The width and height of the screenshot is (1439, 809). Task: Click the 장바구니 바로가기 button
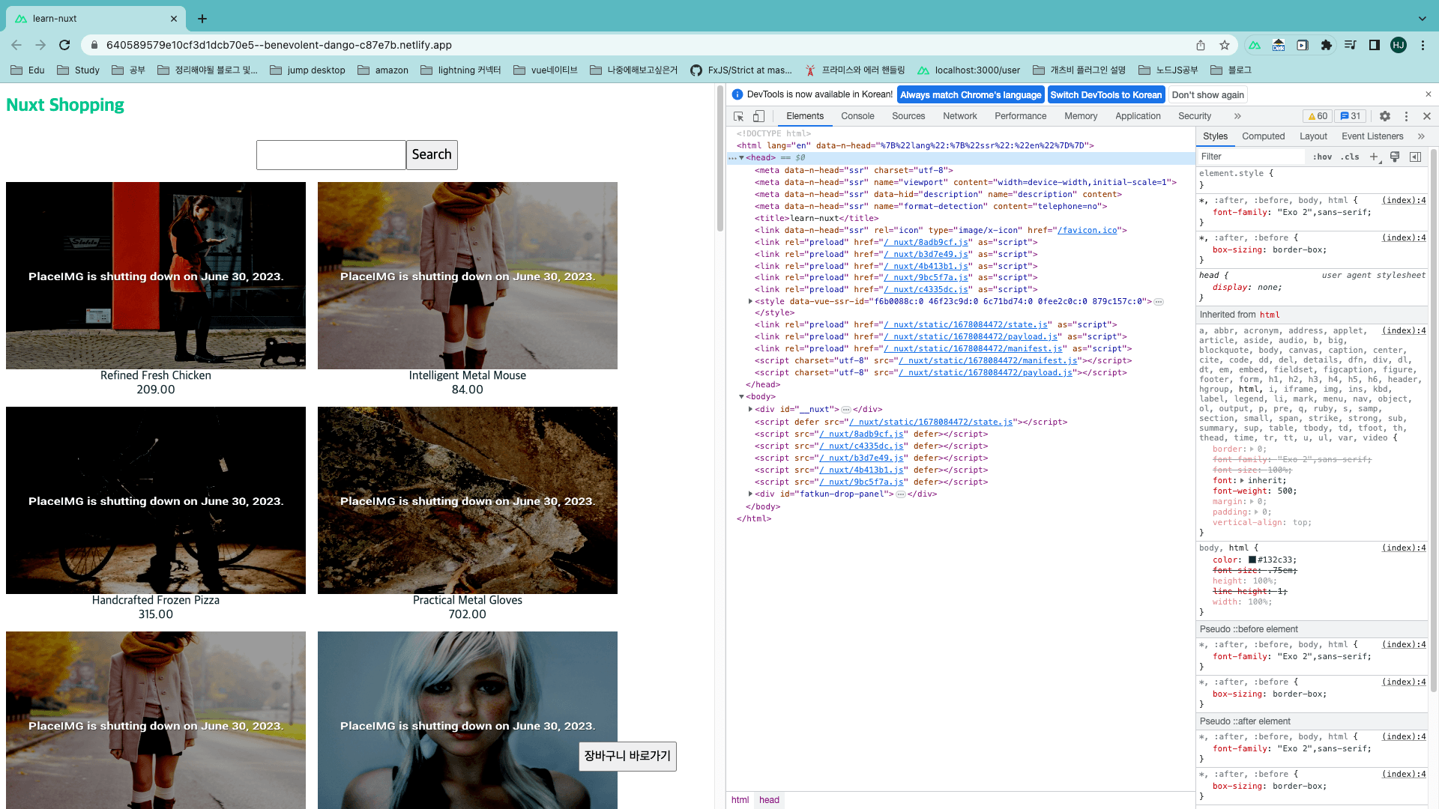click(x=627, y=756)
